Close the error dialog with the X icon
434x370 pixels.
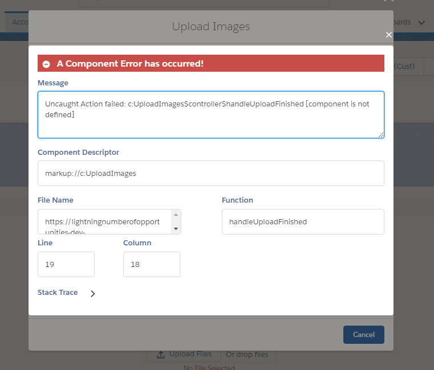tap(388, 35)
